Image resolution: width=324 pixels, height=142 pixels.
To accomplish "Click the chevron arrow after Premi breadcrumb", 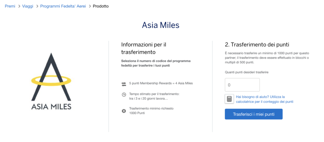I will pyautogui.click(x=19, y=6).
